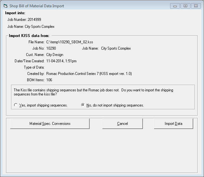Viewport: 204px width, 177px height.
Task: Click date value 11-04-2014, 1:51pm
Action: (x=61, y=61)
